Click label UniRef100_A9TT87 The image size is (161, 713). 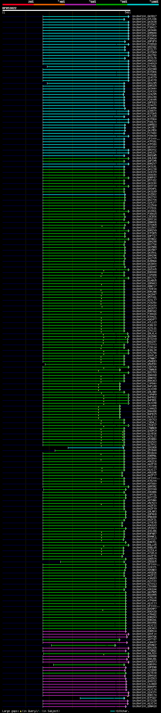coord(144,639)
